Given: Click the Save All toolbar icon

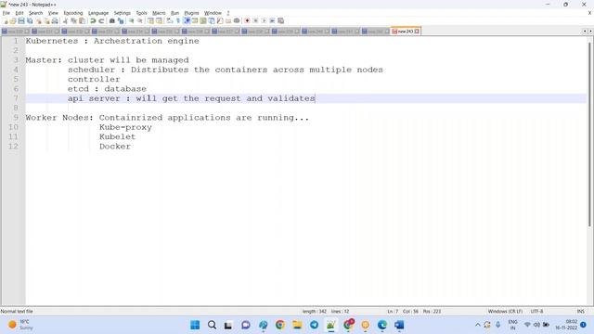Looking at the screenshot, I should 30,20.
